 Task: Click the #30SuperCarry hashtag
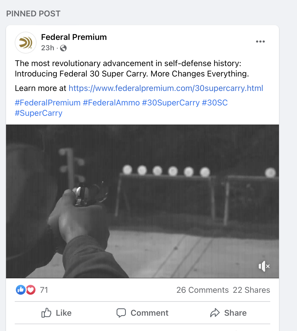[x=171, y=103]
